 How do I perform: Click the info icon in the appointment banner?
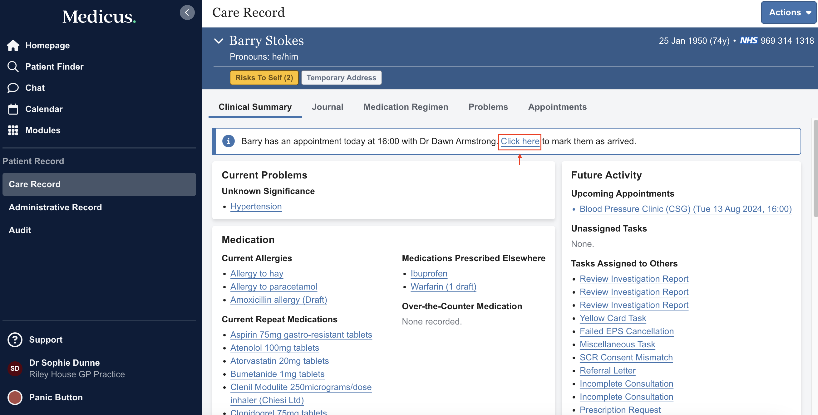[228, 141]
